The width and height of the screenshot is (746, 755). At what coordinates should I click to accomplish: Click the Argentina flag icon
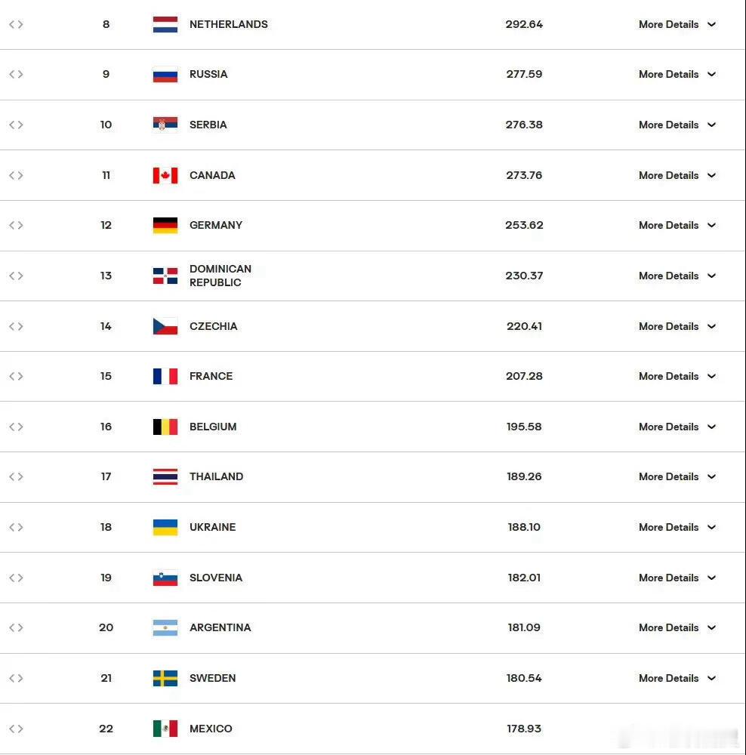click(x=165, y=628)
